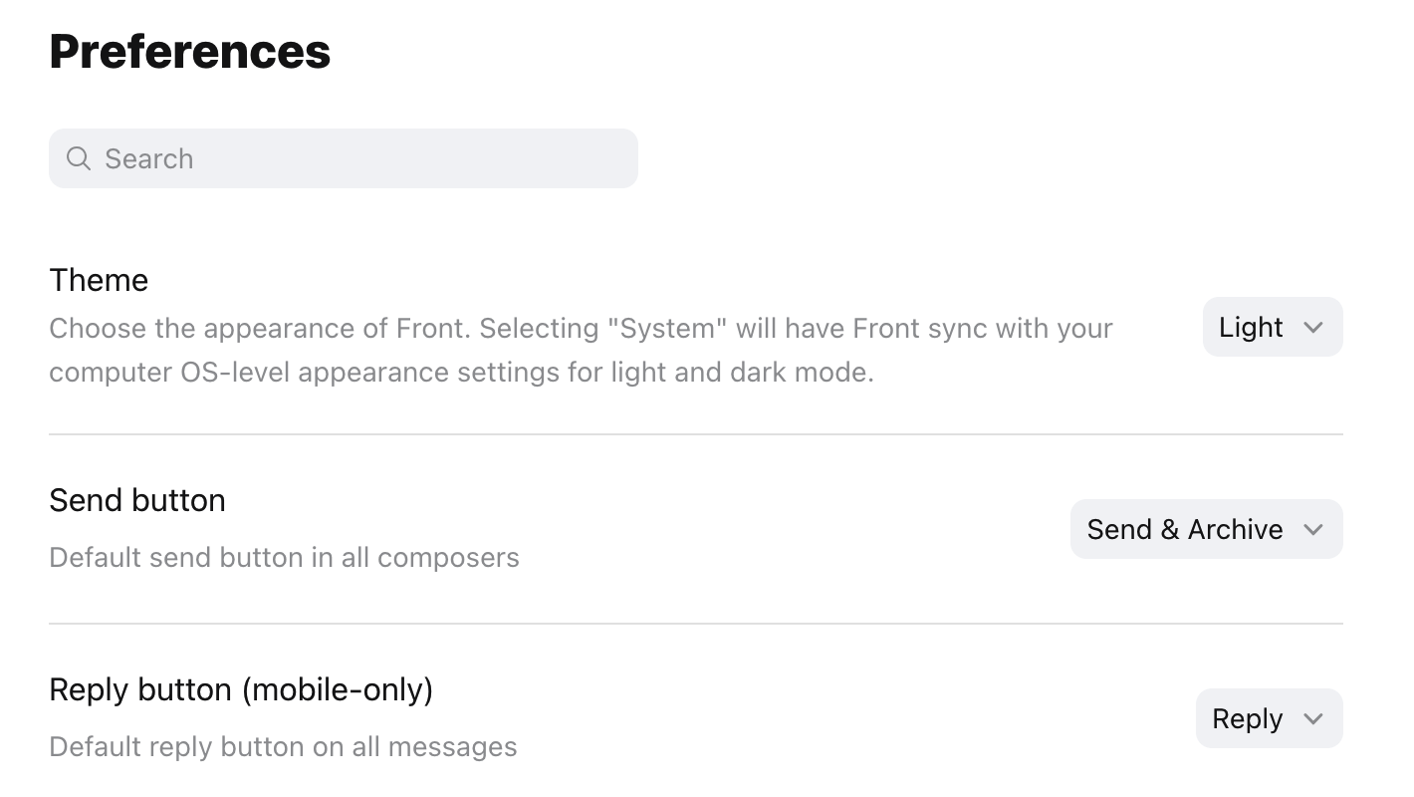This screenshot has height=797, width=1414.
Task: Click the Default reply button description
Action: 283,746
